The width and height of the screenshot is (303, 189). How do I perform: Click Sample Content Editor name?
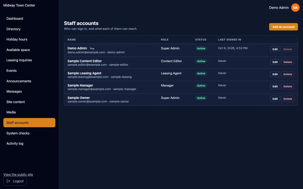coord(85,61)
